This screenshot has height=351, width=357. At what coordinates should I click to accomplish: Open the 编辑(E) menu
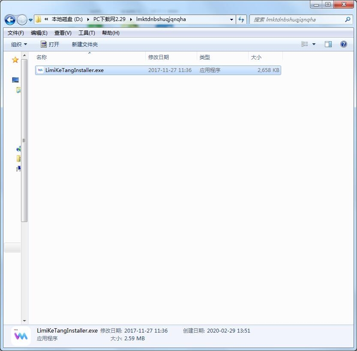click(39, 33)
